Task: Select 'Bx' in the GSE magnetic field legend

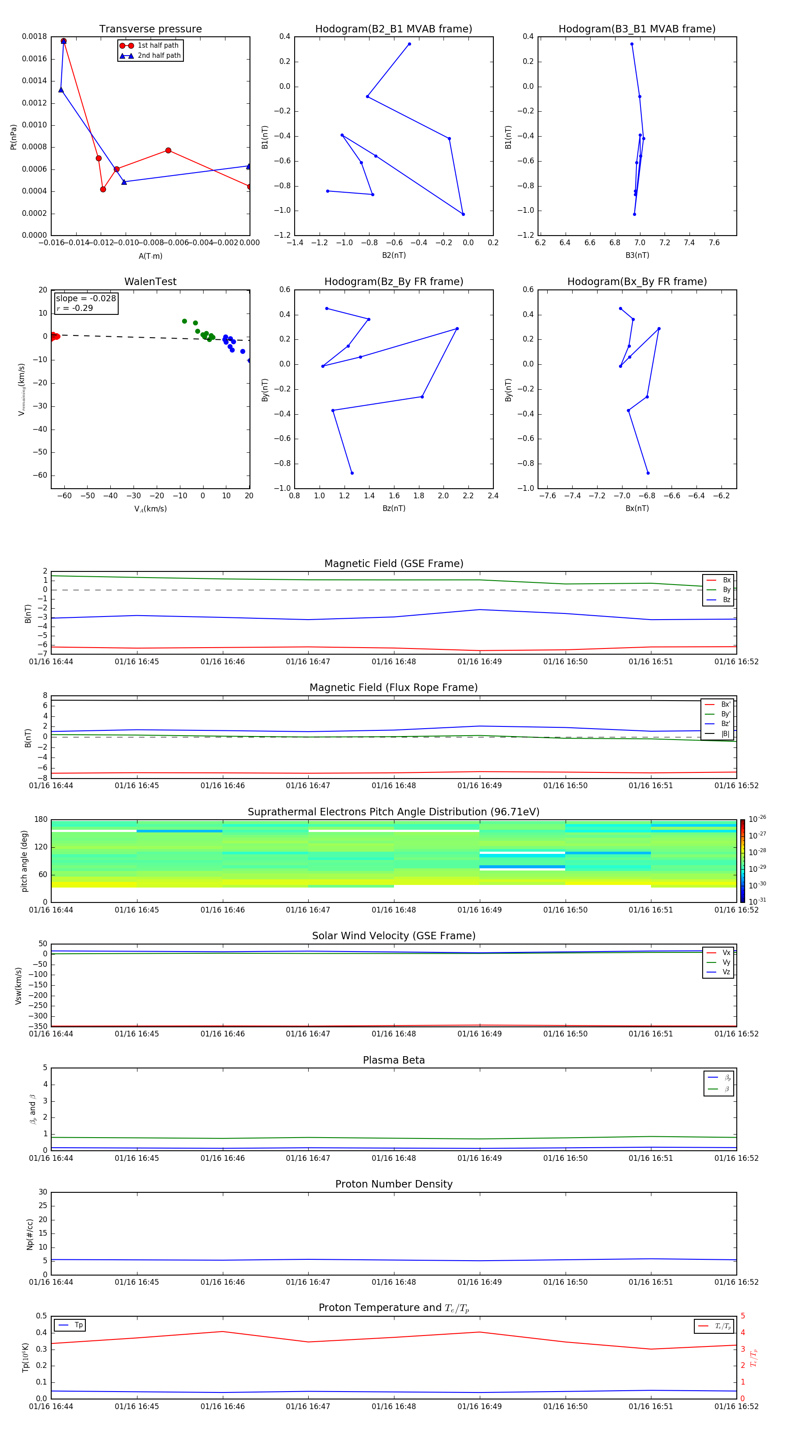Action: 719,580
